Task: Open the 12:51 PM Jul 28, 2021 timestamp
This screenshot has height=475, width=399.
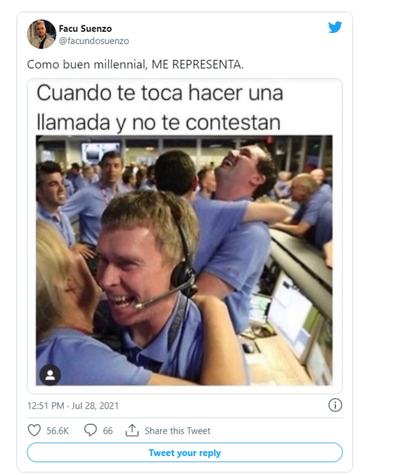Action: coord(73,406)
